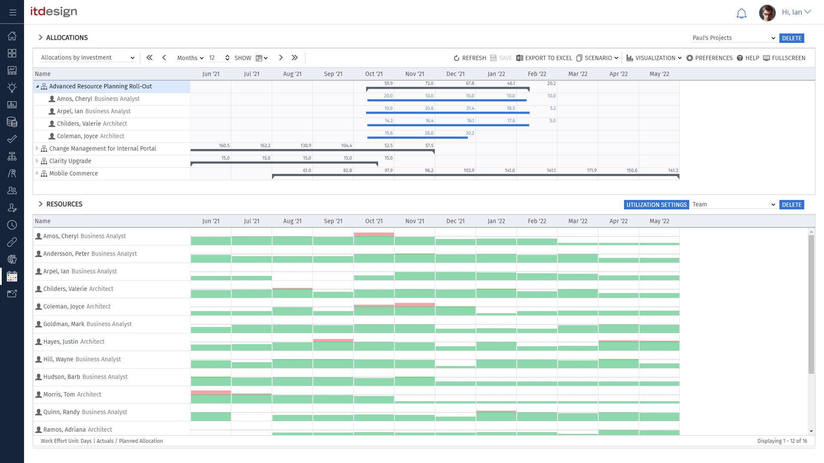Screen dimensions: 824x463
Task: Open the Visualization menu
Action: [x=653, y=58]
